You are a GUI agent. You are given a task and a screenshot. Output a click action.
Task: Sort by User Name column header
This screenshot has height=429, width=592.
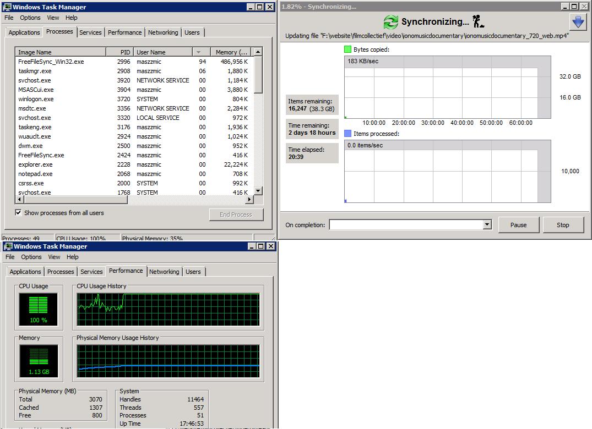pos(162,52)
